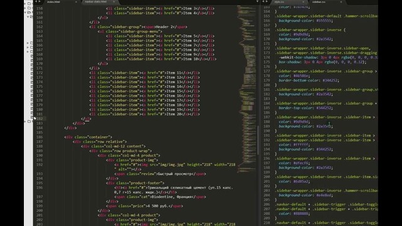
Task: Click the "4 500 руб." price text
Action: 156,207
